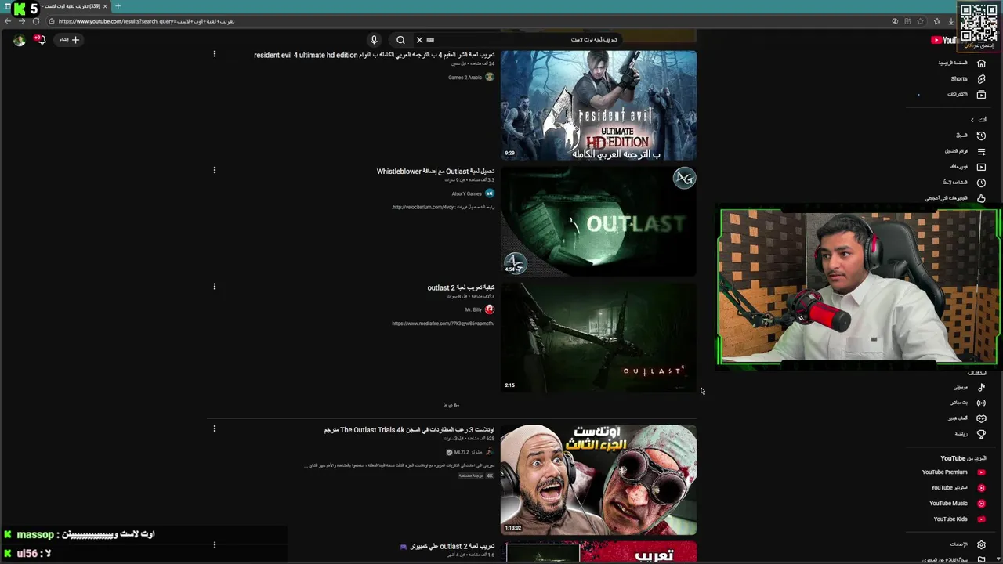1003x564 pixels.
Task: Clear the search query with X
Action: pyautogui.click(x=419, y=39)
